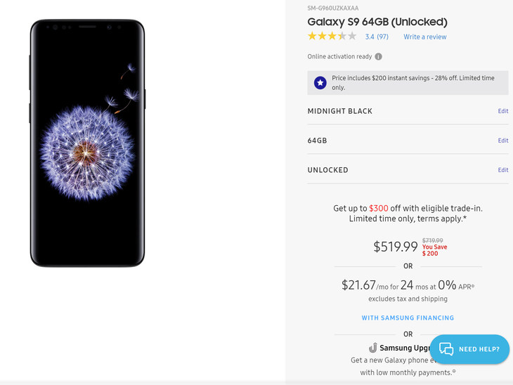
Task: Click the blue star savings badge icon
Action: 320,83
